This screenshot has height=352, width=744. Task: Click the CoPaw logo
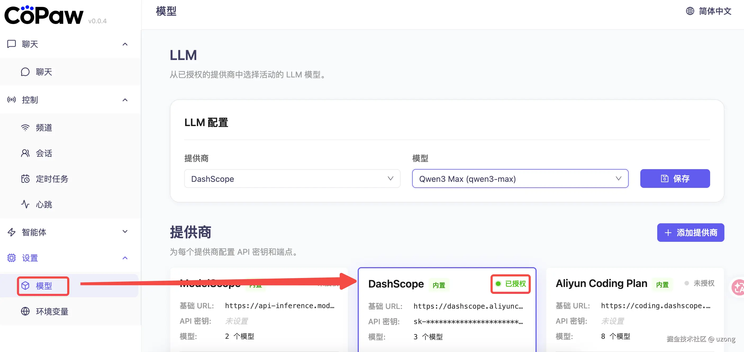44,15
